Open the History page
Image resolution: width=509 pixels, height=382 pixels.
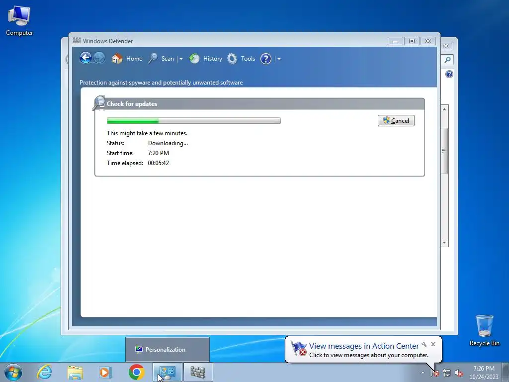pyautogui.click(x=206, y=59)
